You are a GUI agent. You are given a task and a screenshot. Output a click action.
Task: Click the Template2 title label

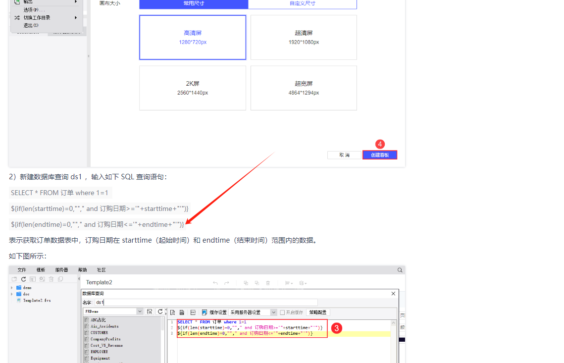(x=99, y=282)
